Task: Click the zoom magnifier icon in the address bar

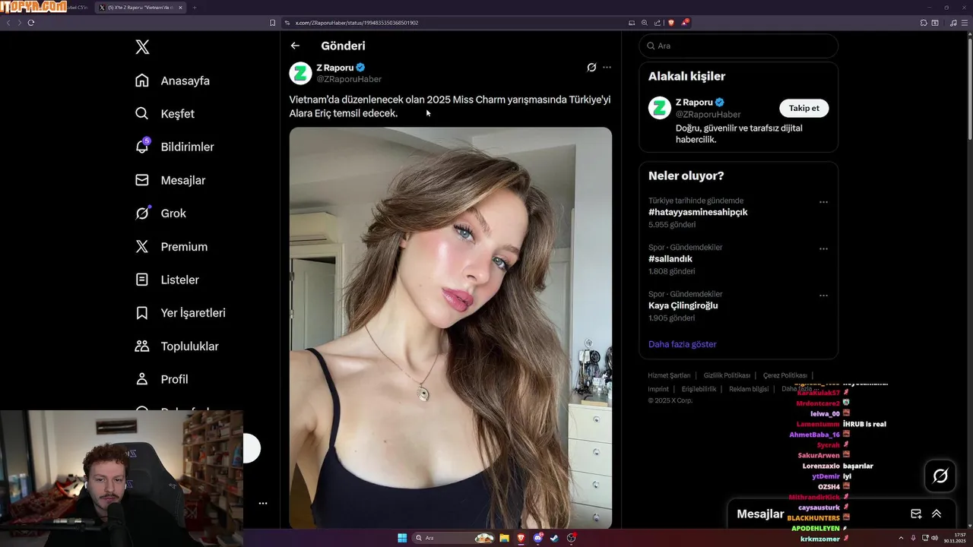Action: pos(645,23)
